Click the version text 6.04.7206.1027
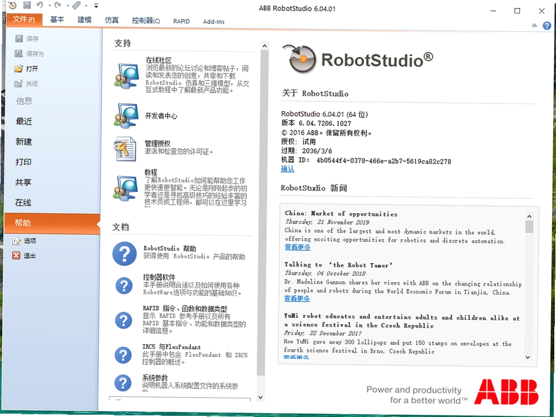Image resolution: width=556 pixels, height=417 pixels. click(x=325, y=123)
